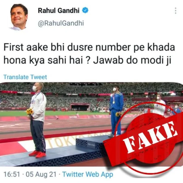The height and width of the screenshot is (183, 183).
Task: Open the three-dot more options menu
Action: (x=175, y=11)
